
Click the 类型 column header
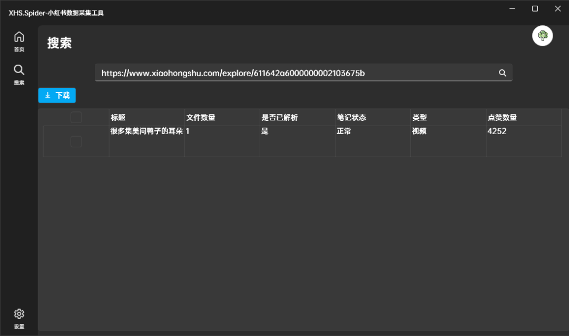tap(448, 117)
